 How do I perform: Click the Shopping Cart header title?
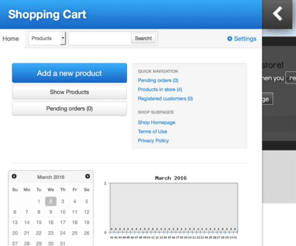(x=47, y=14)
